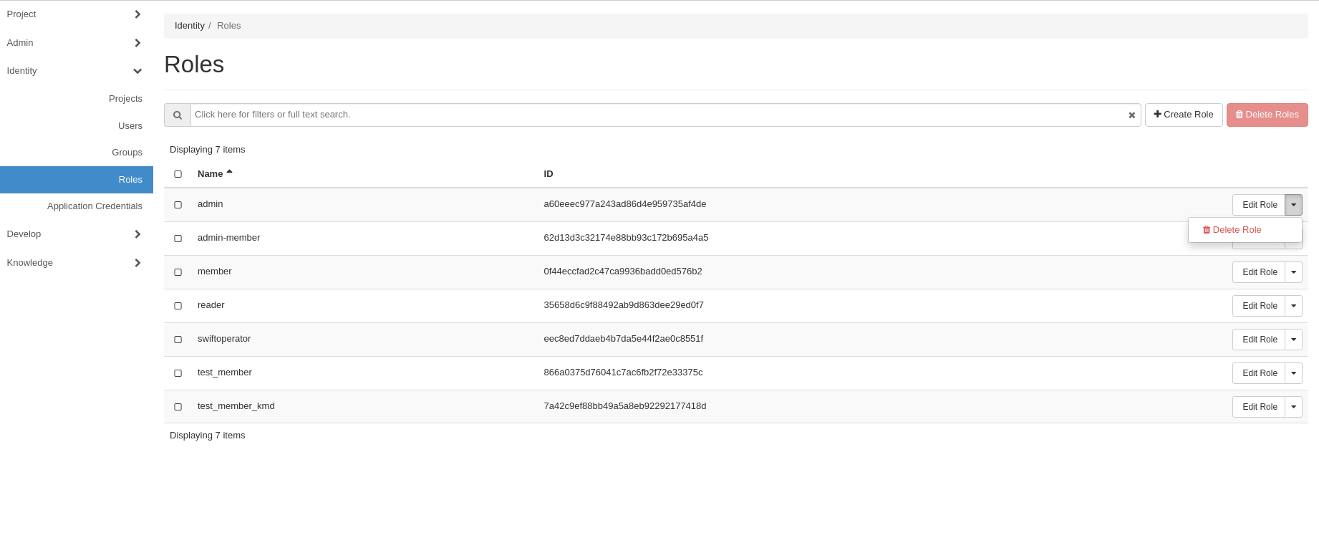Open the actions dropdown for the member role
Image resolution: width=1319 pixels, height=543 pixels.
(x=1293, y=272)
